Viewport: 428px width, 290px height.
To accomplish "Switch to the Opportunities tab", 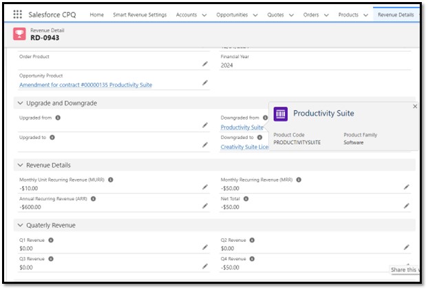I will [232, 14].
